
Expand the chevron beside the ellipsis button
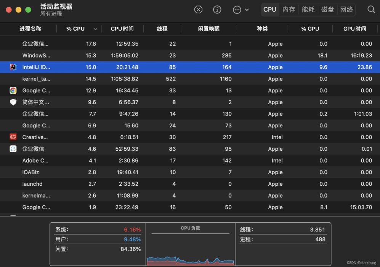pyautogui.click(x=247, y=10)
